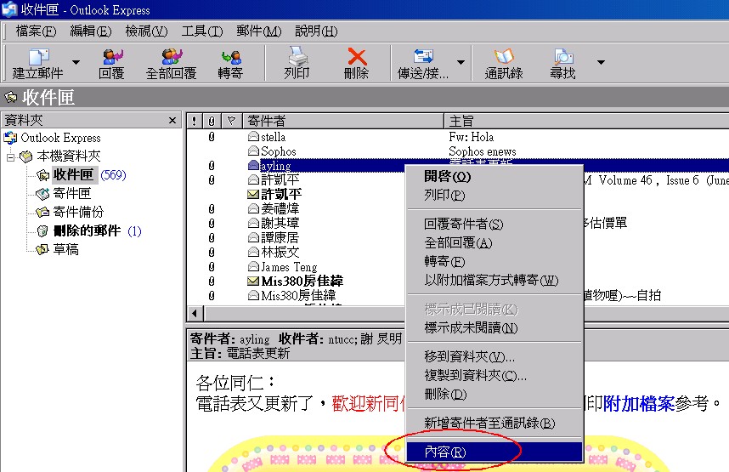
Task: Choose 移到資料夾(V)... from context menu
Action: (469, 356)
